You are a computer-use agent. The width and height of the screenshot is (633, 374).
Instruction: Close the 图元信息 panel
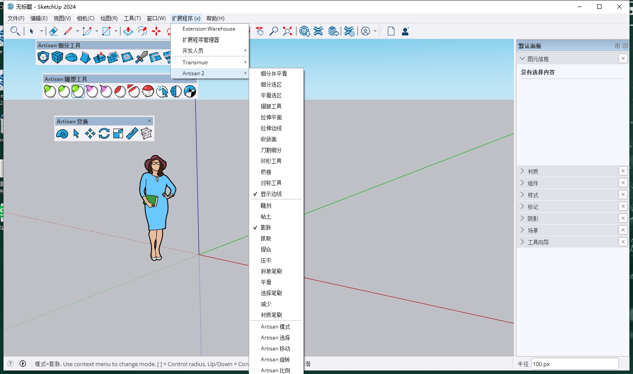coord(623,58)
